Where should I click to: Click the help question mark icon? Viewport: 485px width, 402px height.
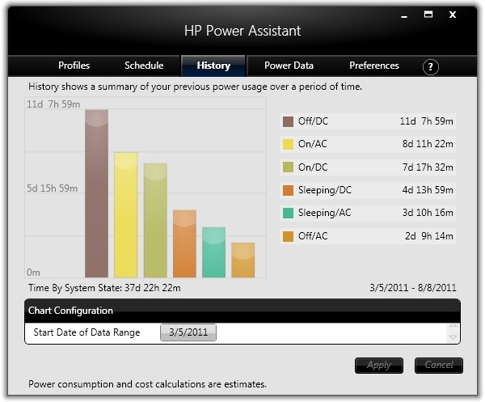(x=431, y=67)
